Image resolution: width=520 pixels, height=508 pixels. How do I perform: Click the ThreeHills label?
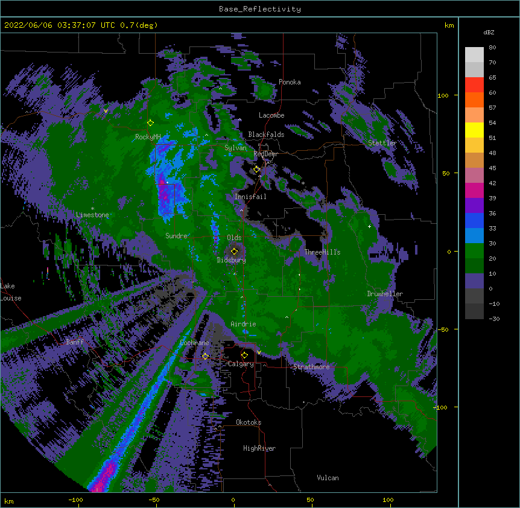tap(322, 252)
